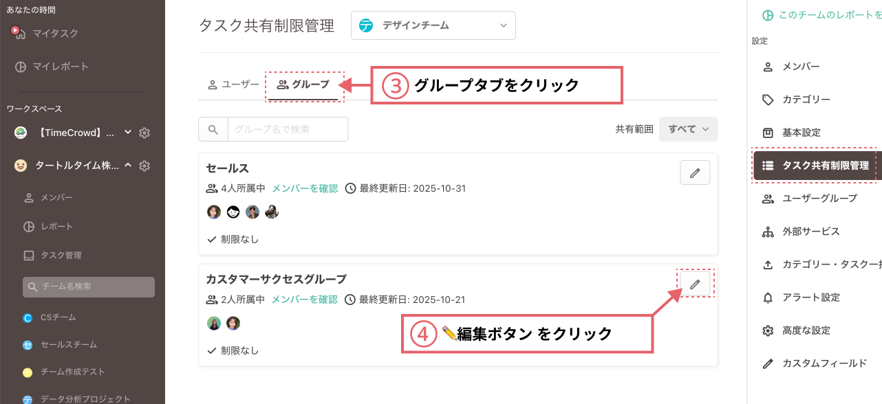Click the edit pencil on カスタマーサクセスグループ
Viewport: 882px width, 404px height.
coord(695,283)
